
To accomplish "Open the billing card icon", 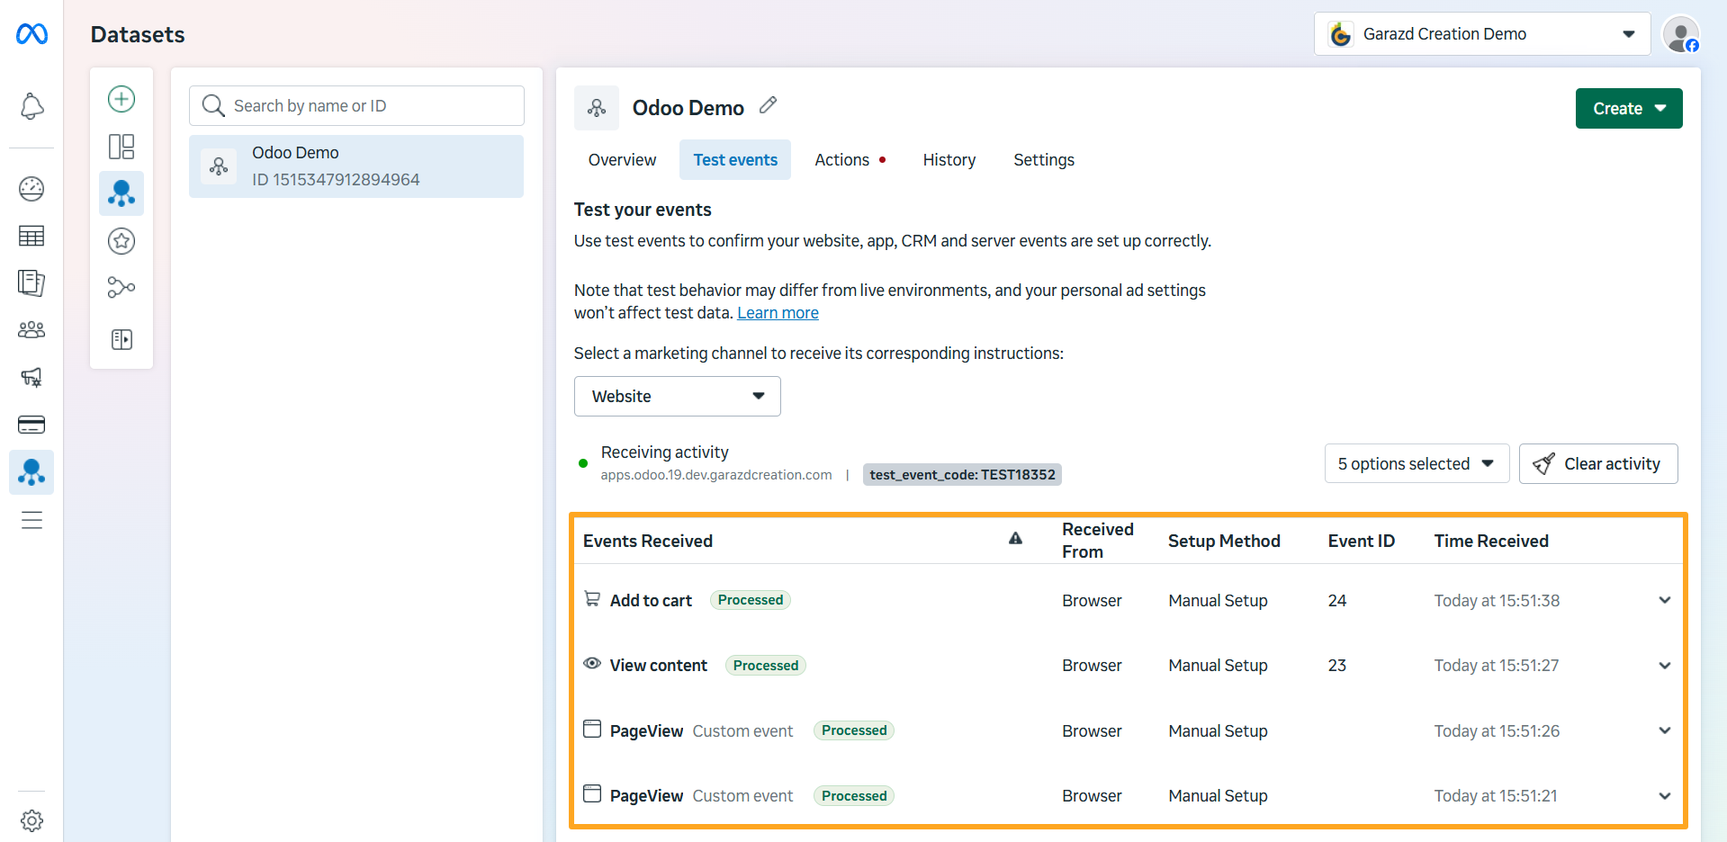I will tap(31, 425).
